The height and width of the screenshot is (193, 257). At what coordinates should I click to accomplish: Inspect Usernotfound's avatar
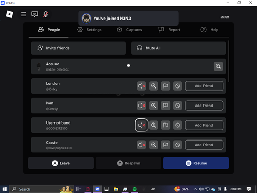pyautogui.click(x=154, y=125)
